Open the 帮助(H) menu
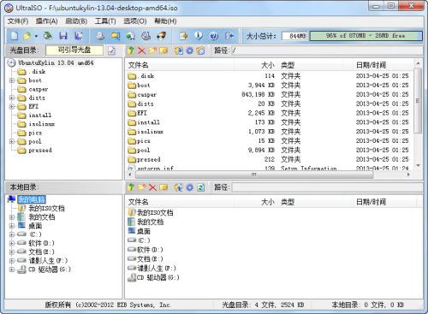 click(165, 21)
